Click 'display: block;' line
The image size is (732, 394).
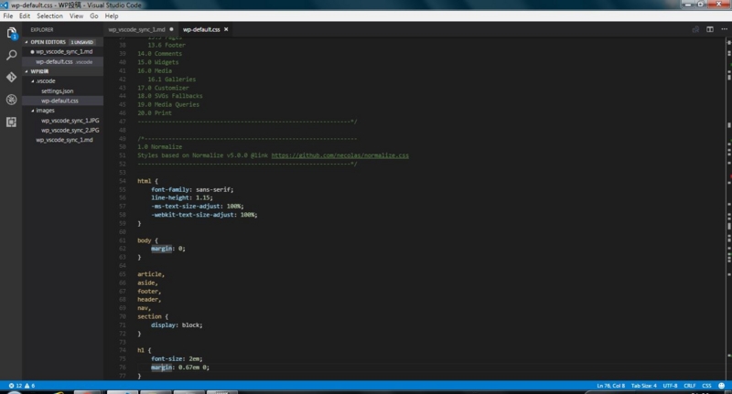tap(177, 325)
